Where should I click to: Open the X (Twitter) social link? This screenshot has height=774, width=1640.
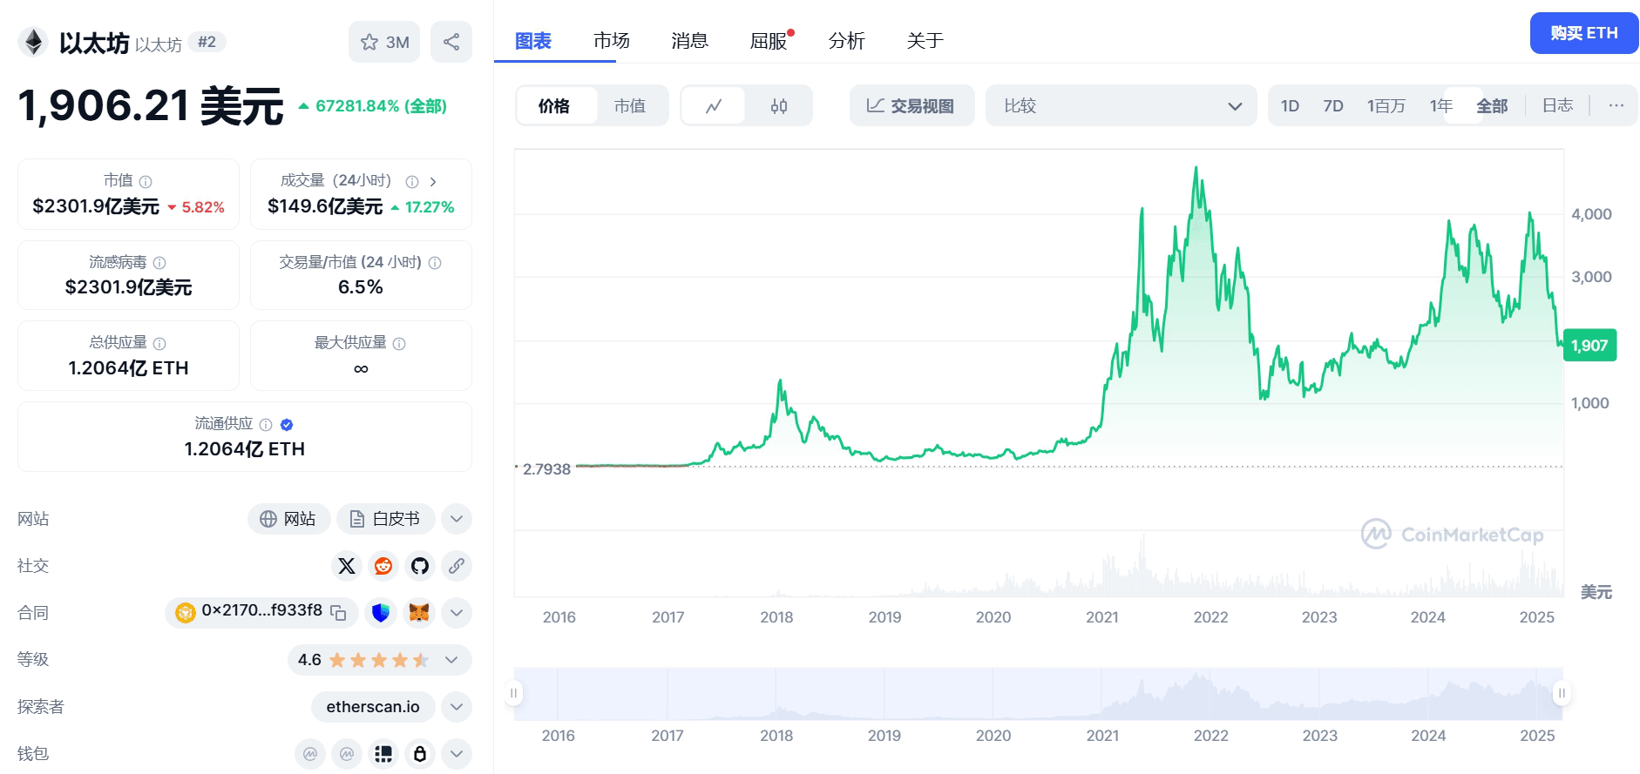click(347, 566)
